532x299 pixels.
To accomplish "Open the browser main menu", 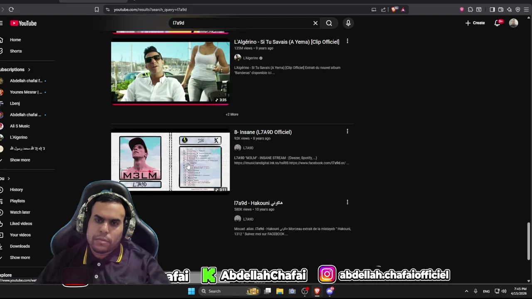I will 527,9.
